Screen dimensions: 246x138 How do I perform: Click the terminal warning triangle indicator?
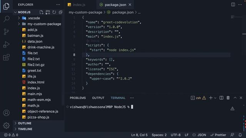click(x=232, y=108)
